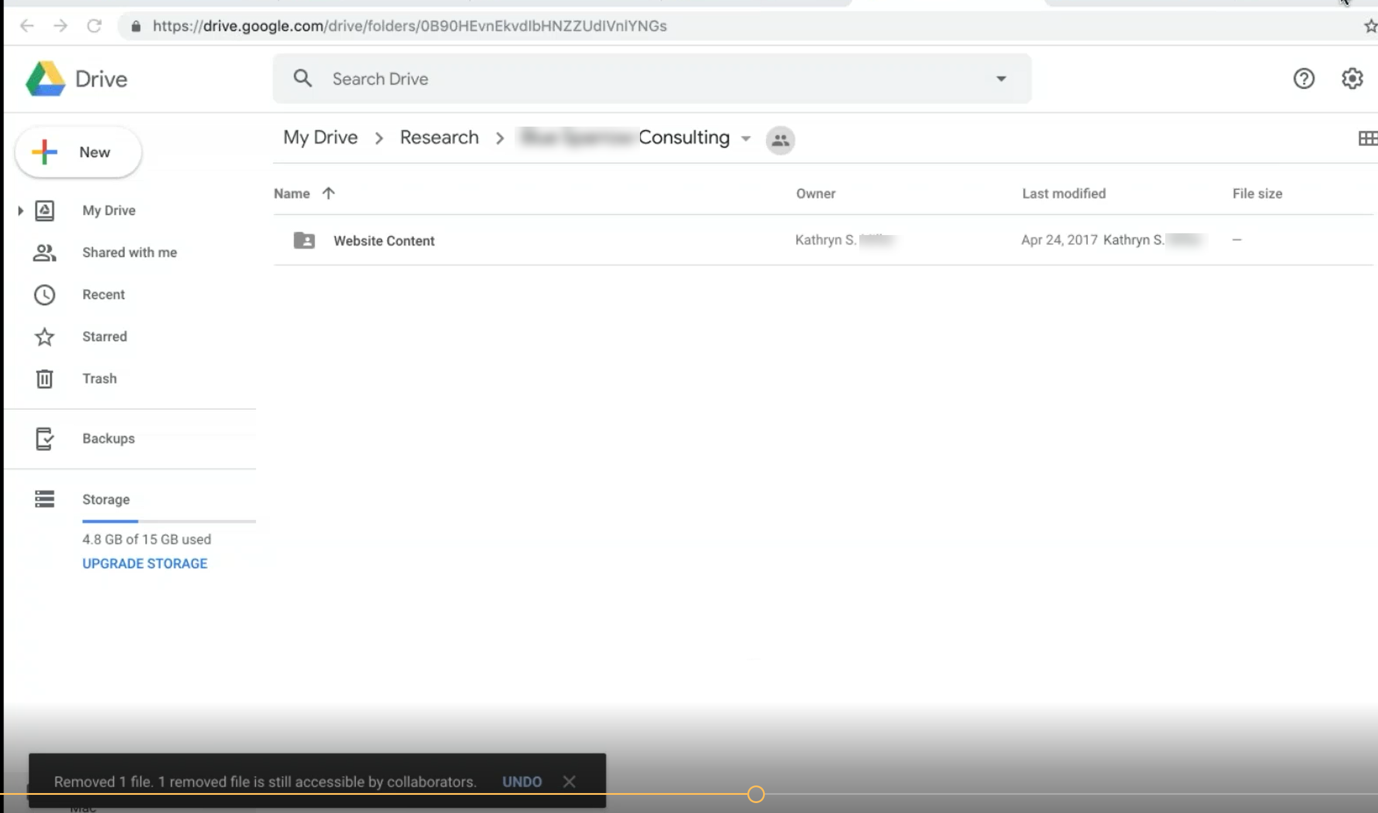
Task: Click 4.8 GB of 15 GB used text
Action: [147, 539]
